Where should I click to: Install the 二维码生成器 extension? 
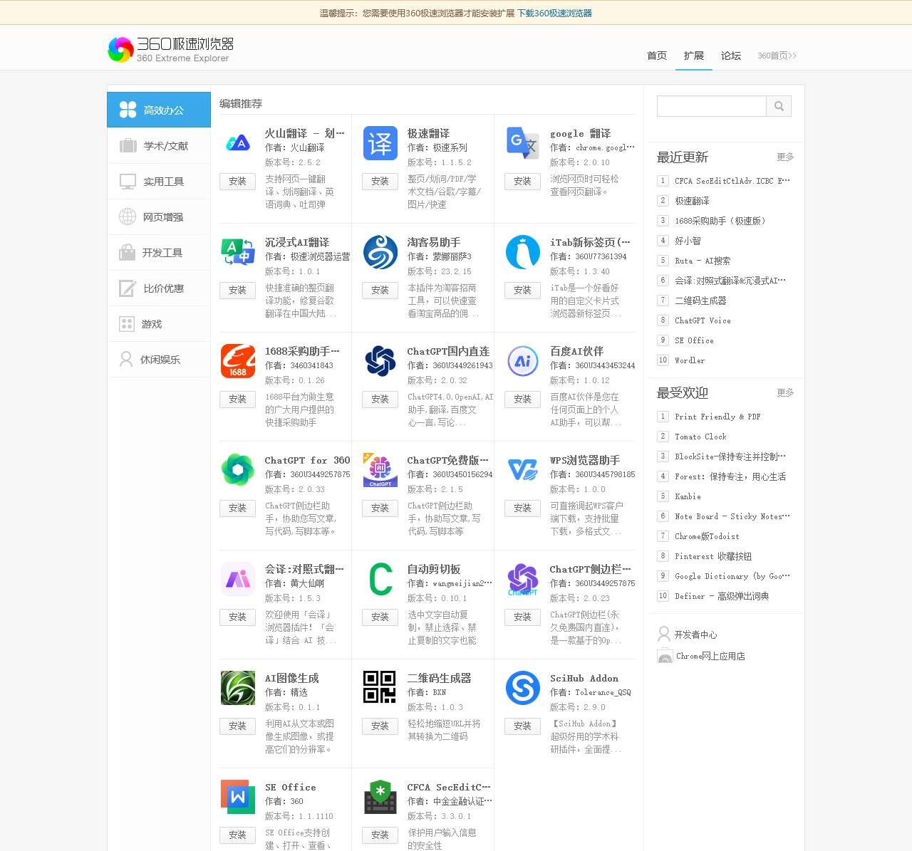(380, 726)
